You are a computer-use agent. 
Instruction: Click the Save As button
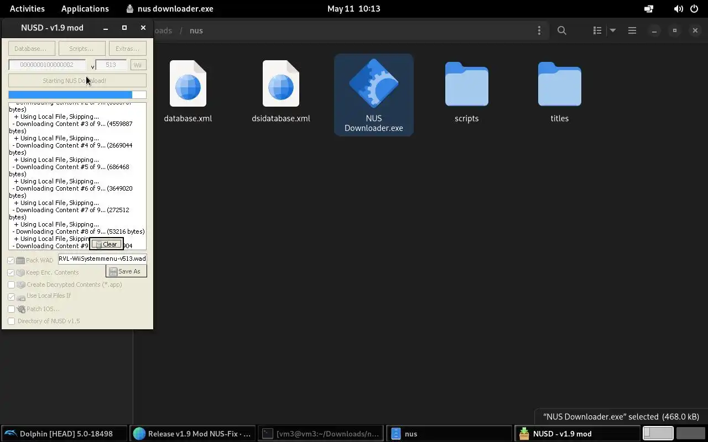pyautogui.click(x=126, y=271)
